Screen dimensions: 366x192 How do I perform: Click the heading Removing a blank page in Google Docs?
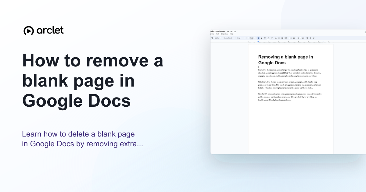point(285,60)
